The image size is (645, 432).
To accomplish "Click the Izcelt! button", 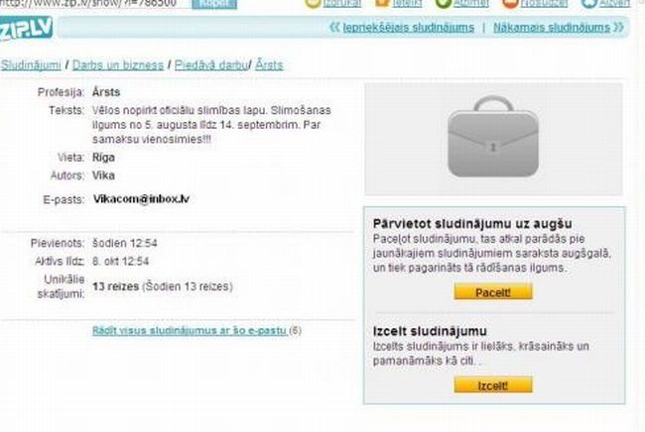I will coord(493,385).
